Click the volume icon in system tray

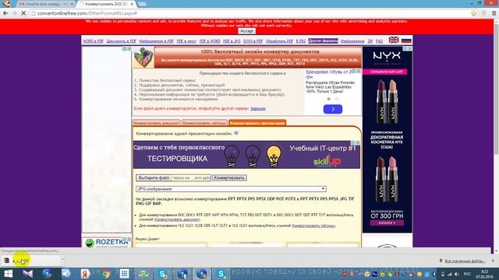click(x=456, y=274)
